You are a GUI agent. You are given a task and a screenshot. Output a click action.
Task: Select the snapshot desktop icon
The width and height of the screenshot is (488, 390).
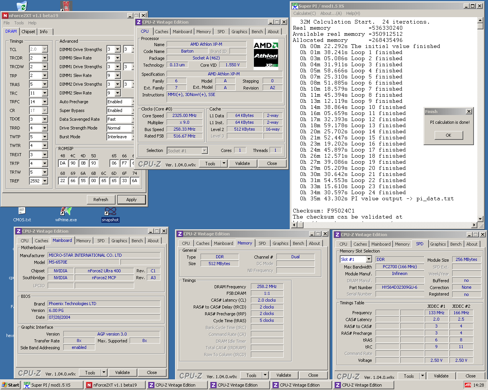(110, 214)
